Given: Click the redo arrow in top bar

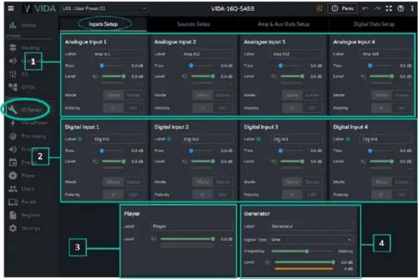Looking at the screenshot, I should tap(377, 8).
